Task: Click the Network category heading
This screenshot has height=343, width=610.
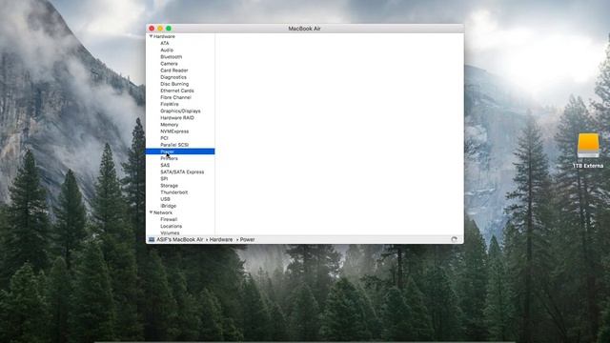Action: (163, 212)
